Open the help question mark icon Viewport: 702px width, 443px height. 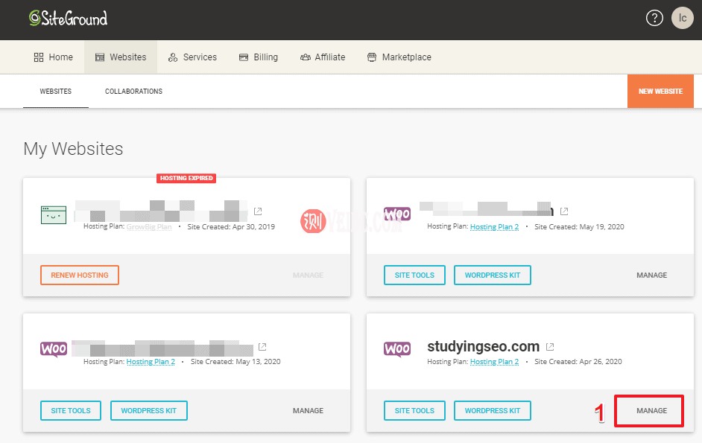point(654,18)
